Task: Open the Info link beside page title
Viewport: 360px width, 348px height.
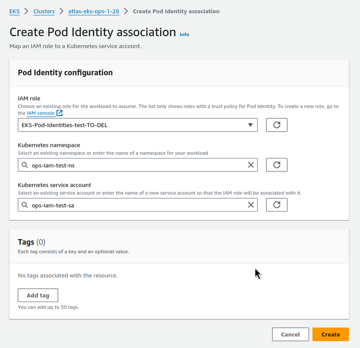Action: point(184,34)
